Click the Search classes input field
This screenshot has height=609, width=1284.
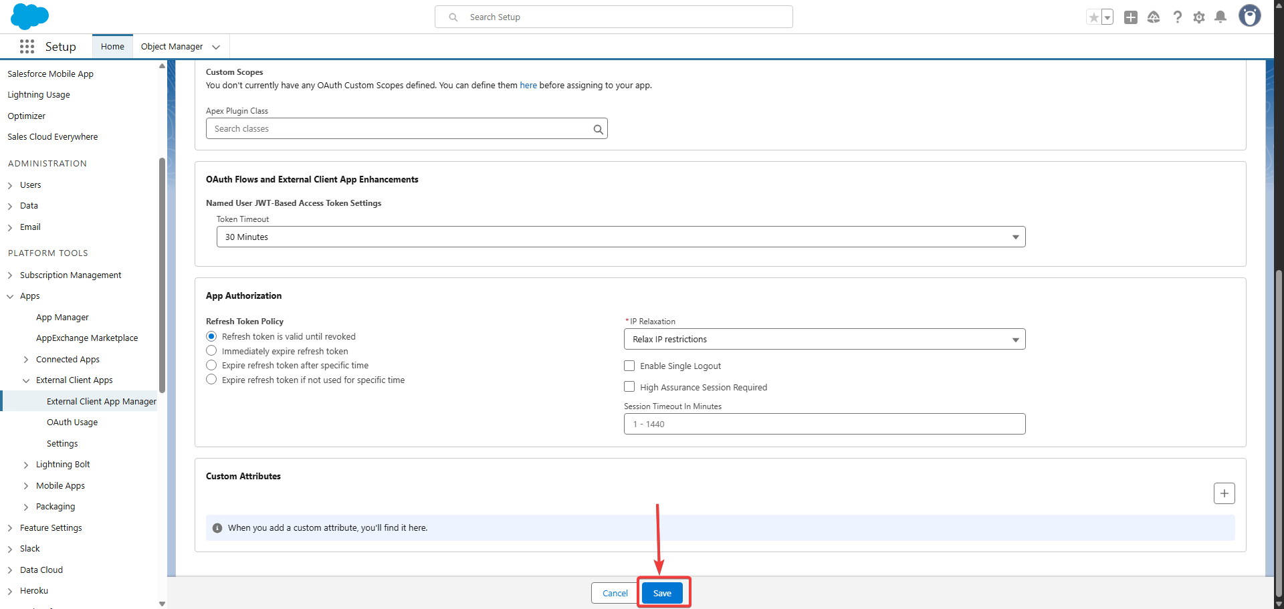[x=407, y=128]
